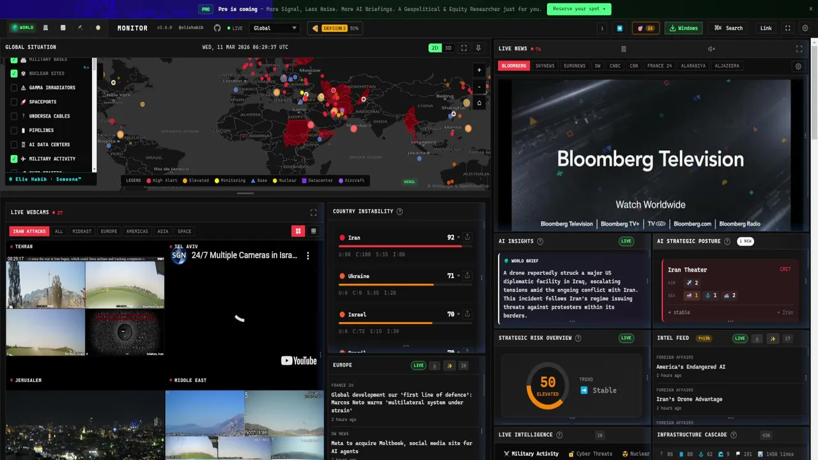Image resolution: width=818 pixels, height=460 pixels.
Task: Enable the Undersea Cables layer
Action: (x=14, y=116)
